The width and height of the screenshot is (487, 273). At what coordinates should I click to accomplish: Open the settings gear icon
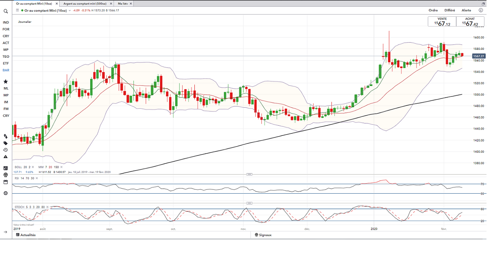click(6, 193)
